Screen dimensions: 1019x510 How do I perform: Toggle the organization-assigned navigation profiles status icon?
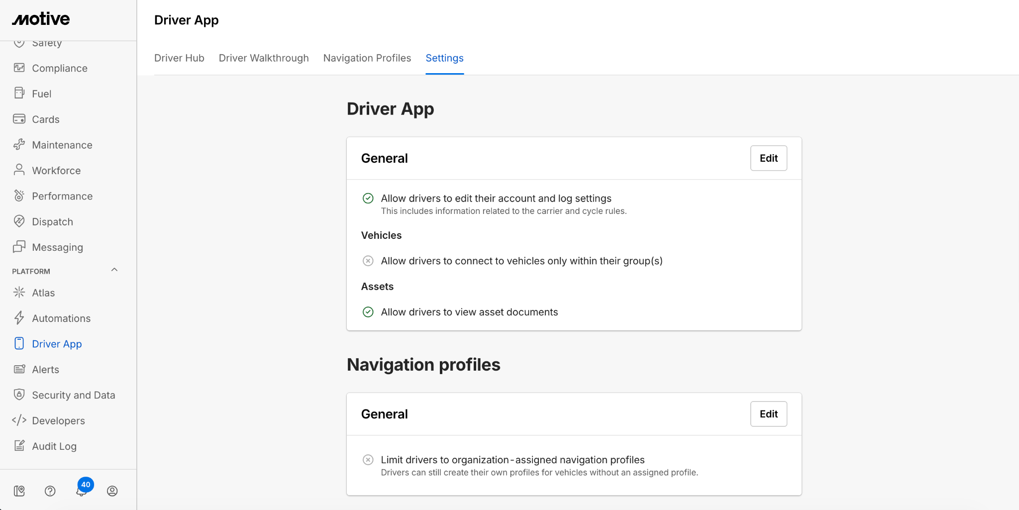click(x=368, y=460)
